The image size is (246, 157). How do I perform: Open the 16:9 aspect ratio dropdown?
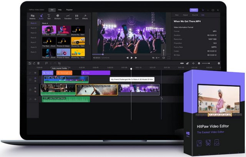tap(155, 58)
